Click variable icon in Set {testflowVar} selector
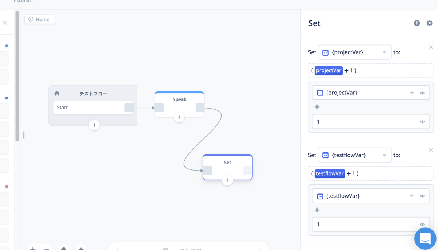 point(325,155)
